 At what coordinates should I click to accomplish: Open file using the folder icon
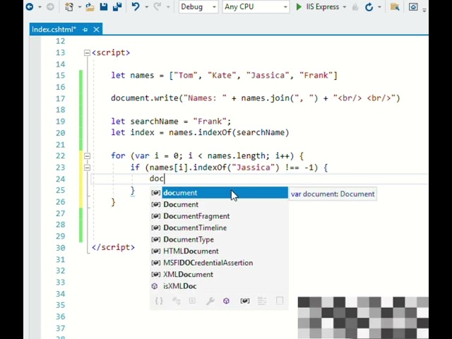pos(90,6)
